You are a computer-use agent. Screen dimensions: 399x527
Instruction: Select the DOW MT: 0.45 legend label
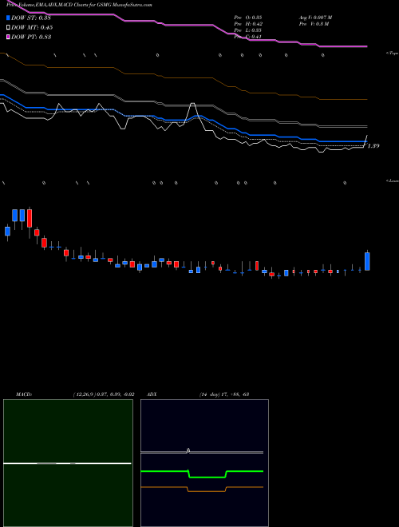click(x=32, y=28)
